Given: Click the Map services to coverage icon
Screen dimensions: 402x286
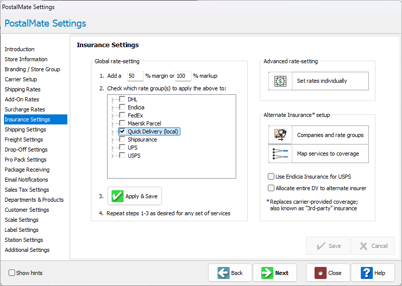Looking at the screenshot, I should 280,154.
